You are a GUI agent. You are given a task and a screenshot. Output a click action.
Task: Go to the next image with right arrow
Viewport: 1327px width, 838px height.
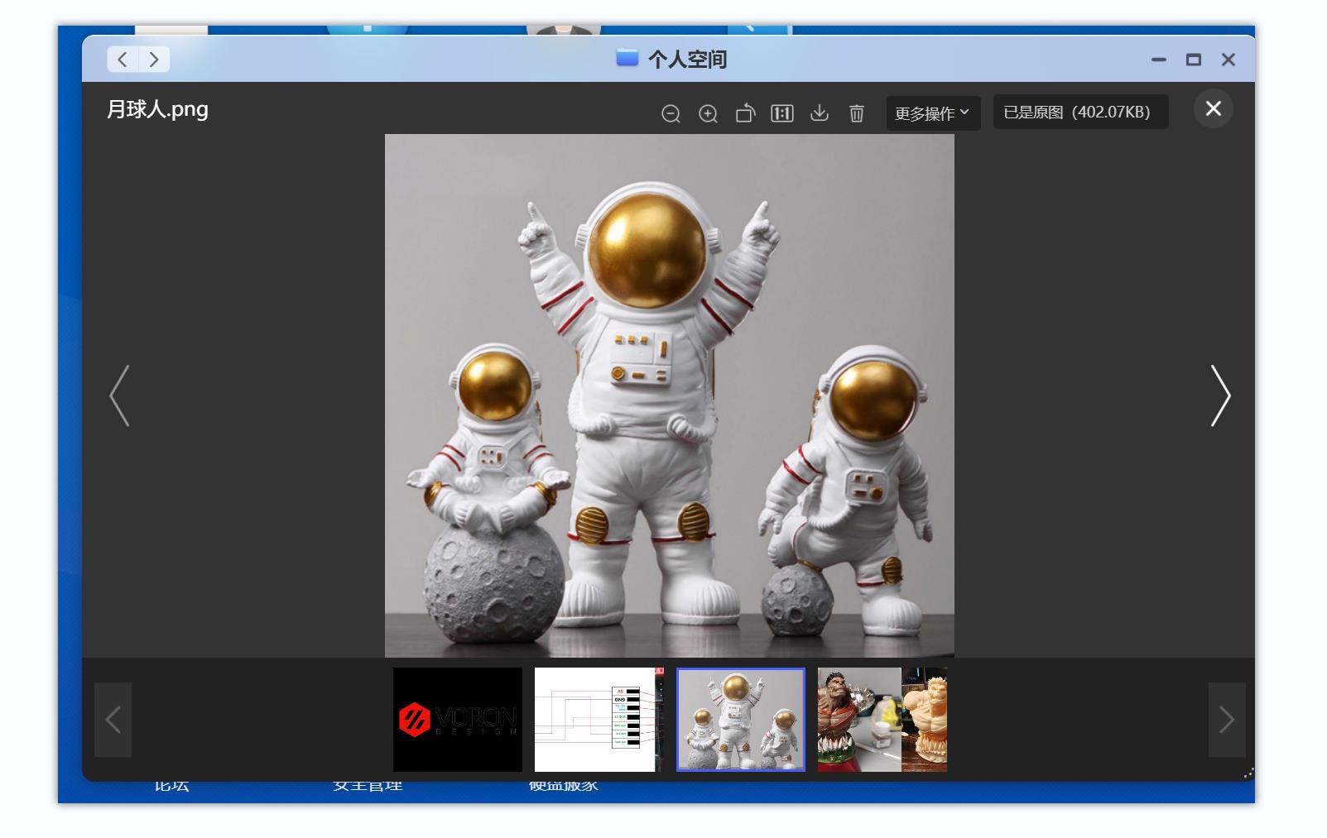[1220, 396]
